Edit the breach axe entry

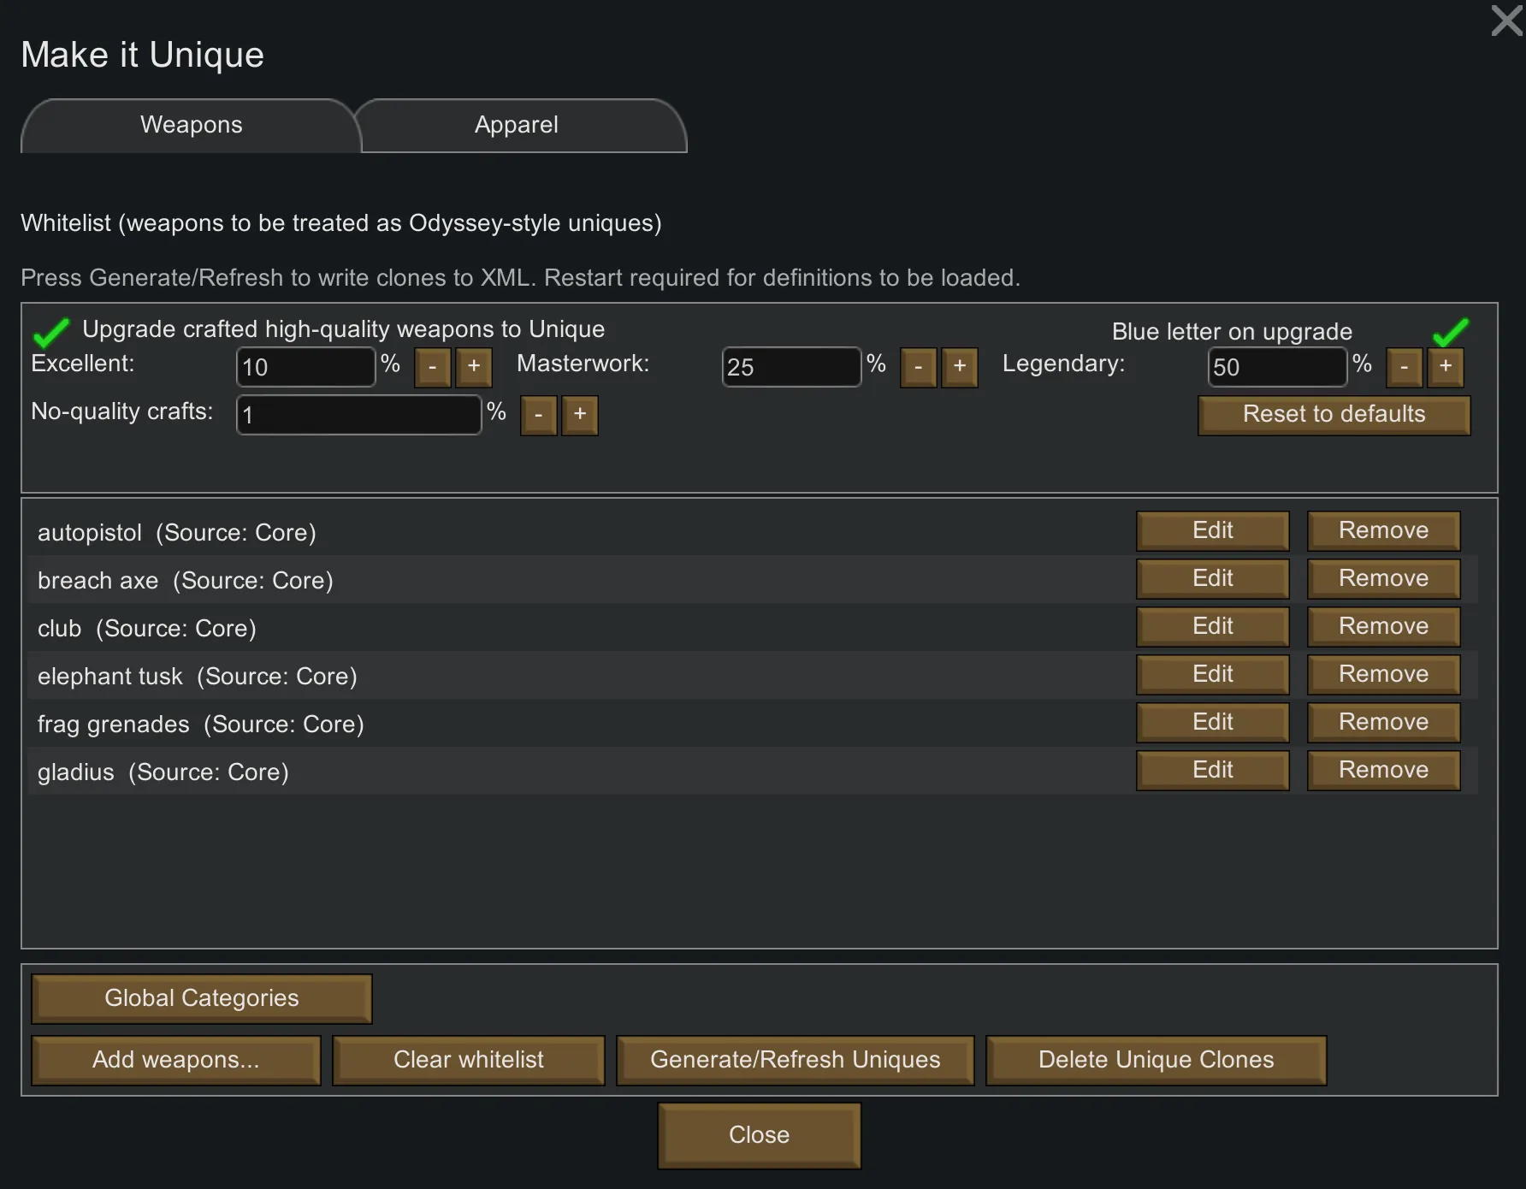point(1212,579)
